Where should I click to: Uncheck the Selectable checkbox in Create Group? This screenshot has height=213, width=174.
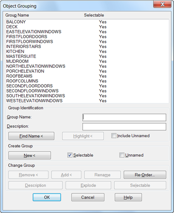70,155
